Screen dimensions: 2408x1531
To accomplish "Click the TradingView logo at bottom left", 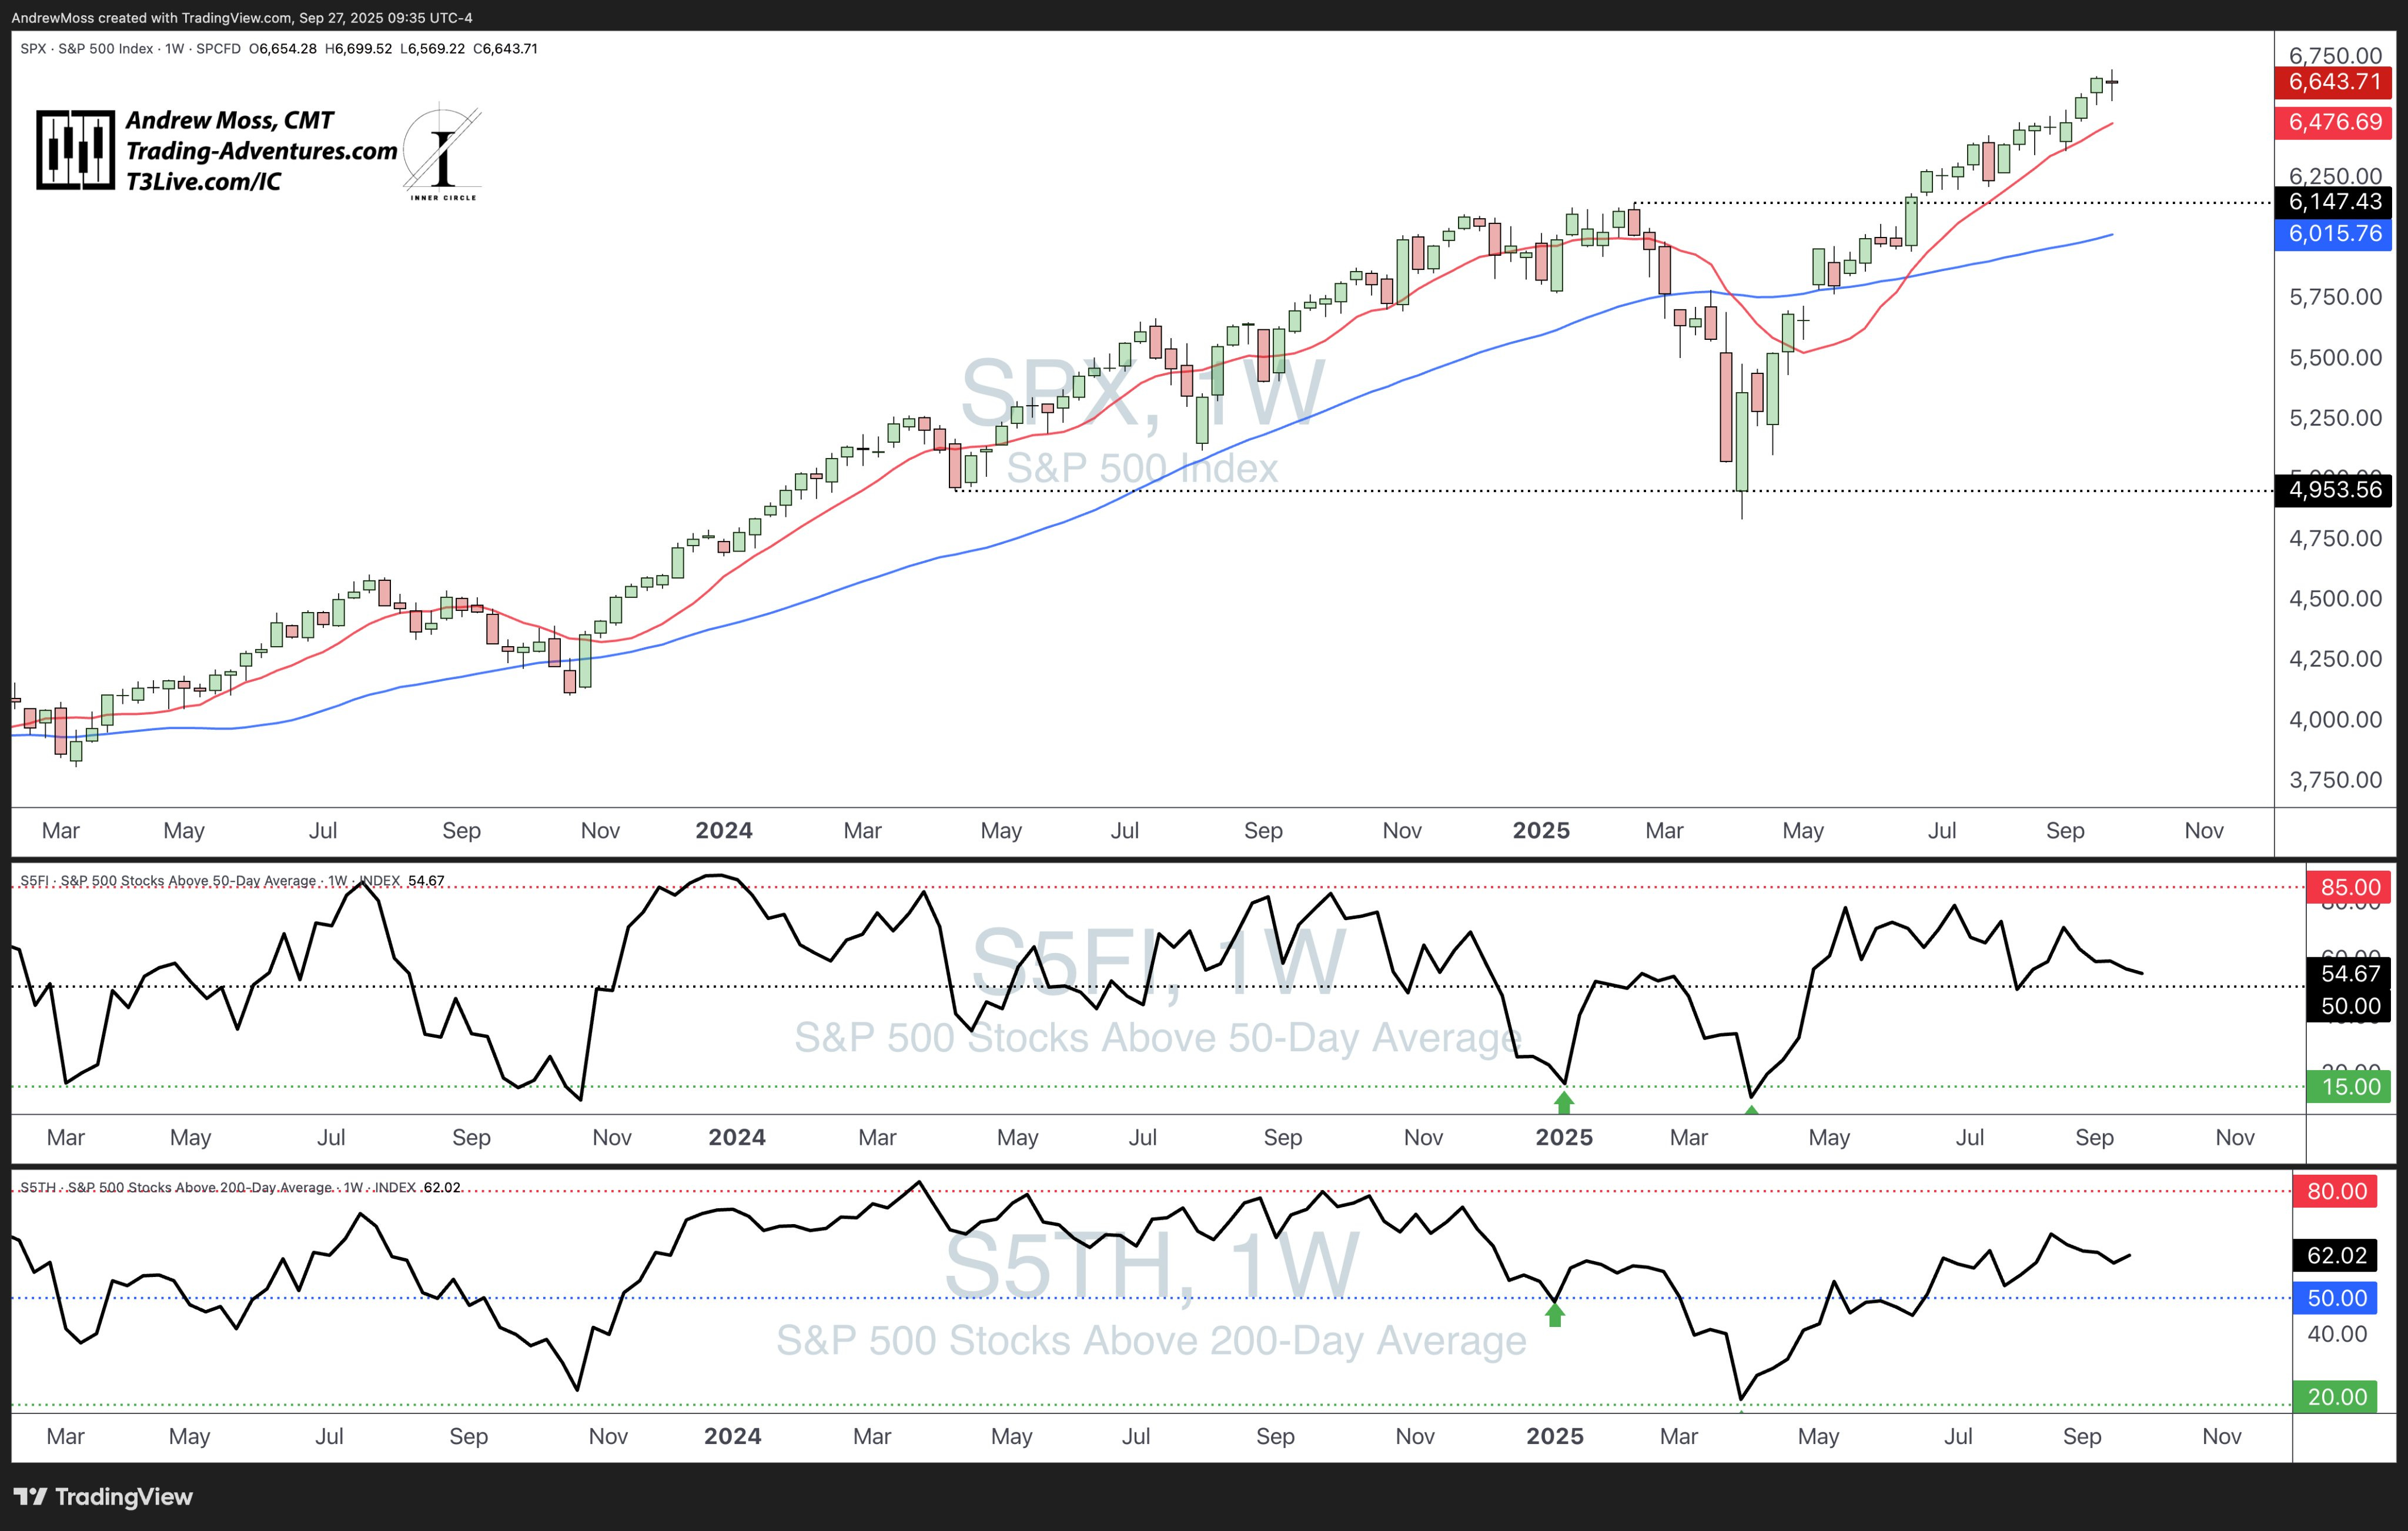I will pyautogui.click(x=103, y=1496).
